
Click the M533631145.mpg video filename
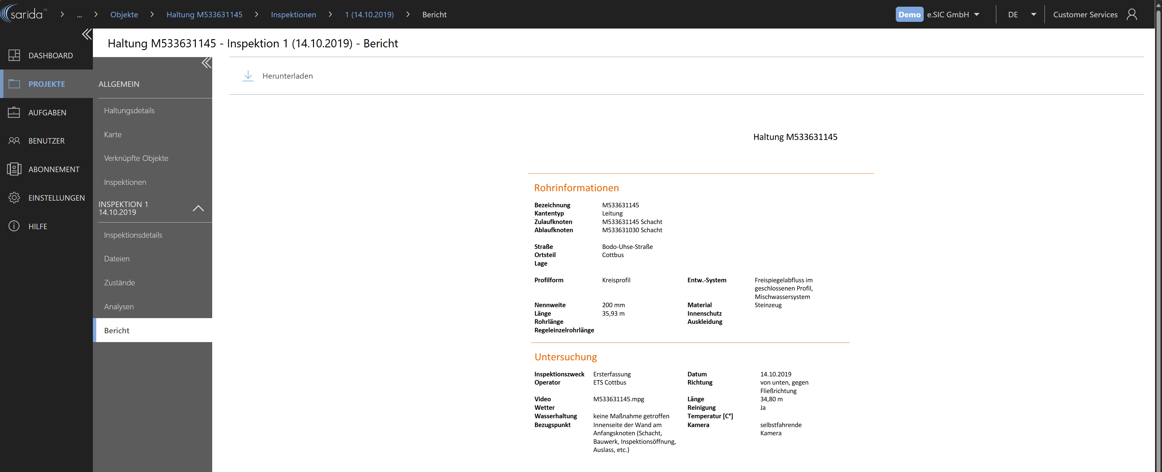(x=618, y=399)
